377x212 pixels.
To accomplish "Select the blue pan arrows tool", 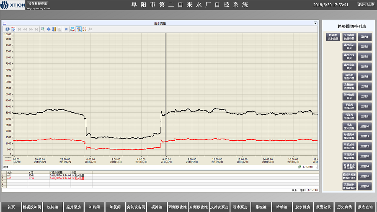I will pos(49,29).
